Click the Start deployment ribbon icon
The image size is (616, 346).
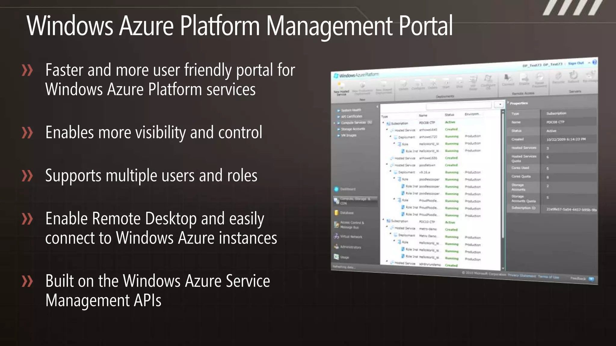pos(446,82)
